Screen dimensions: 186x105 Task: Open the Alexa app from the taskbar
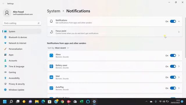(88, 101)
